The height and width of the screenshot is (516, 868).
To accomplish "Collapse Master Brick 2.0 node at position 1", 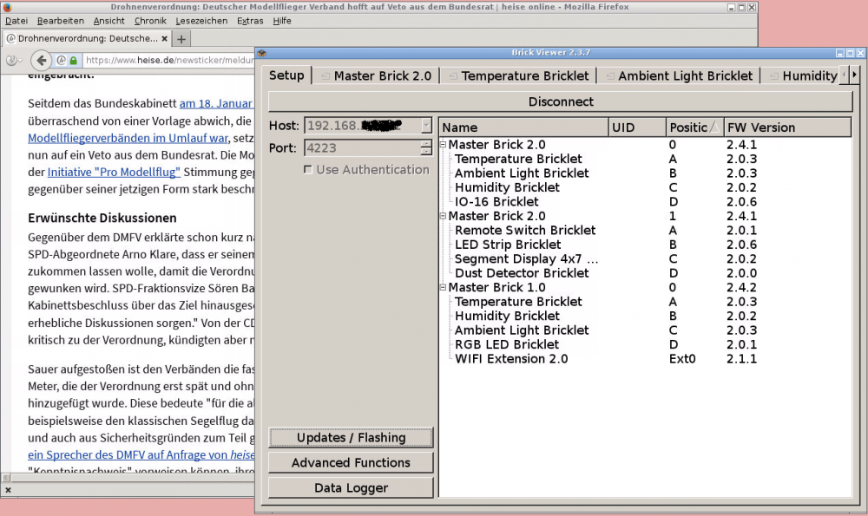I will 443,216.
